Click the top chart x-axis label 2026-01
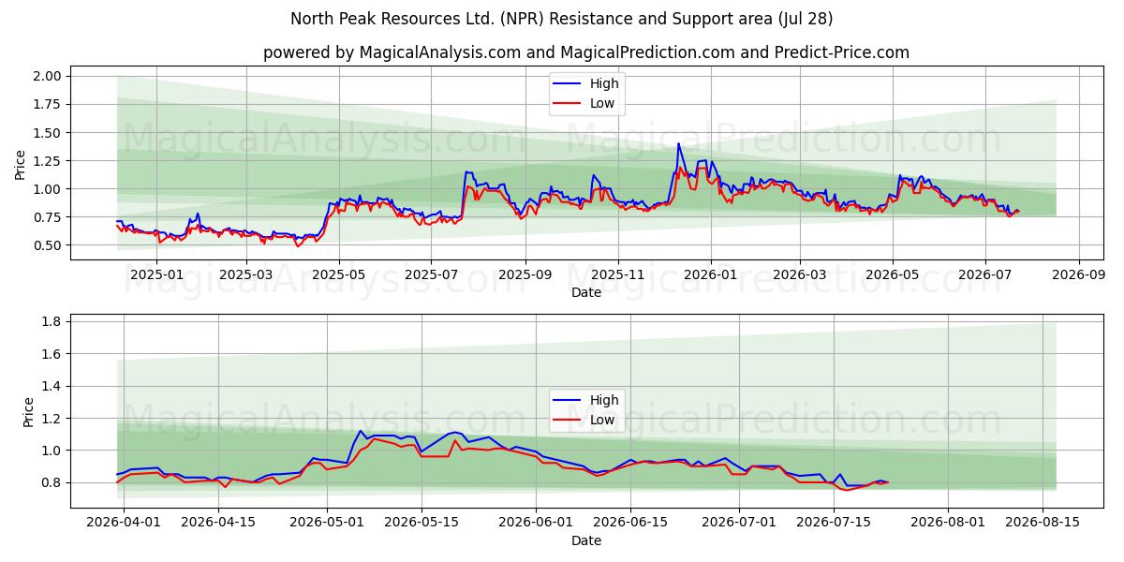Image resolution: width=1124 pixels, height=562 pixels. coord(711,274)
